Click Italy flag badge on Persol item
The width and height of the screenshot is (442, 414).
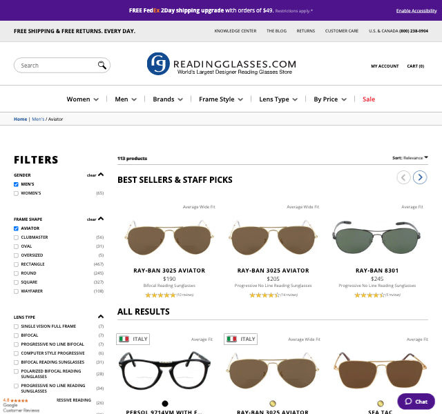click(x=133, y=339)
